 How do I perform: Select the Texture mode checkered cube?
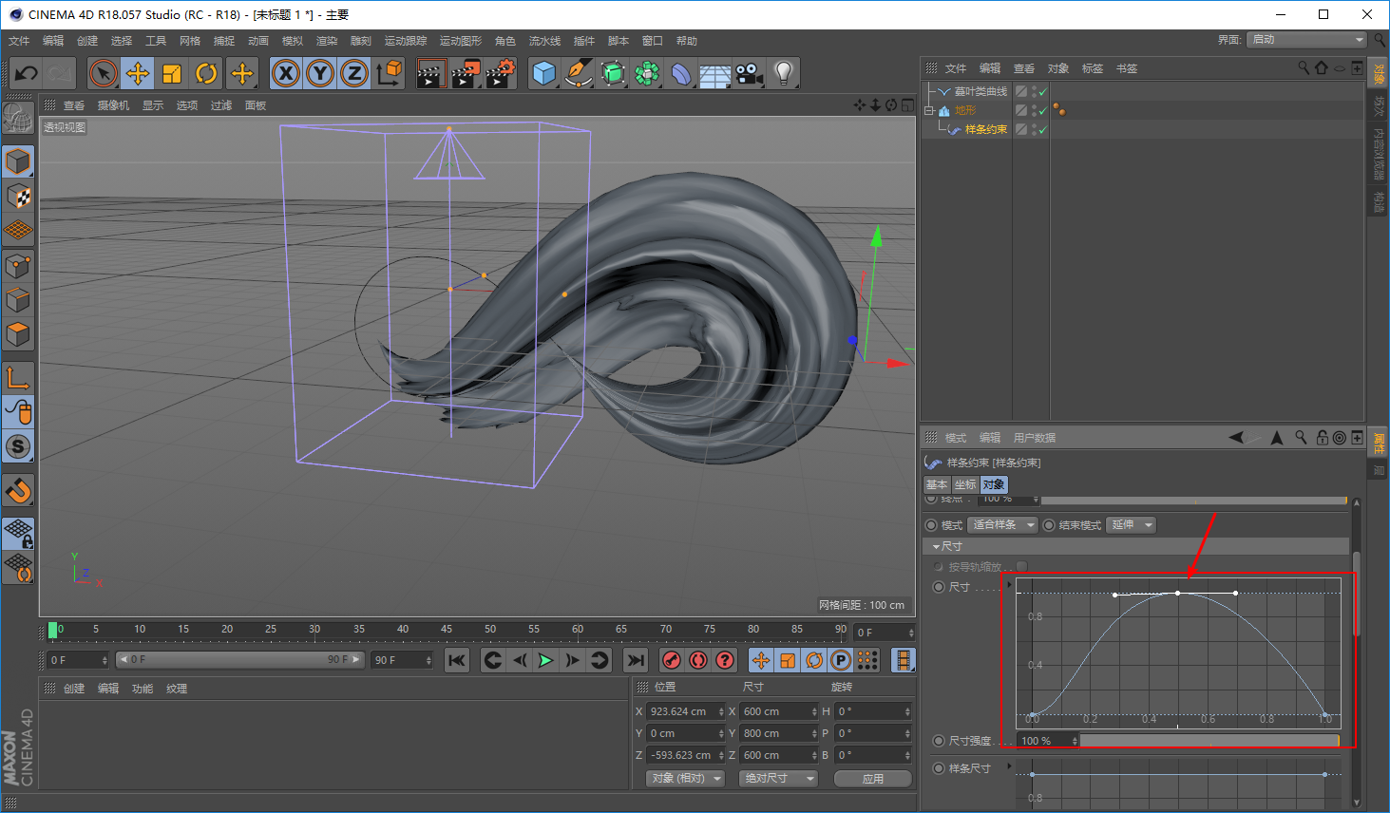[18, 197]
